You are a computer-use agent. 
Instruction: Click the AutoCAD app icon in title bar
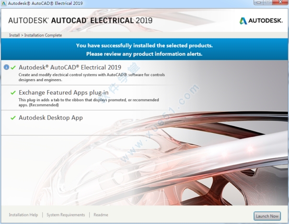5,4
